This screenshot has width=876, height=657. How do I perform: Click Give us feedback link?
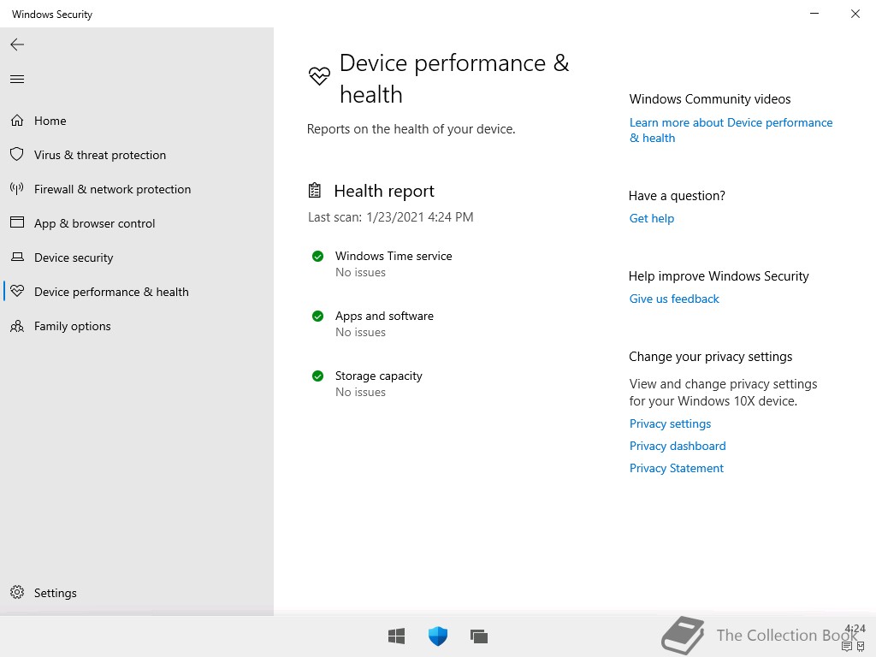pyautogui.click(x=674, y=299)
